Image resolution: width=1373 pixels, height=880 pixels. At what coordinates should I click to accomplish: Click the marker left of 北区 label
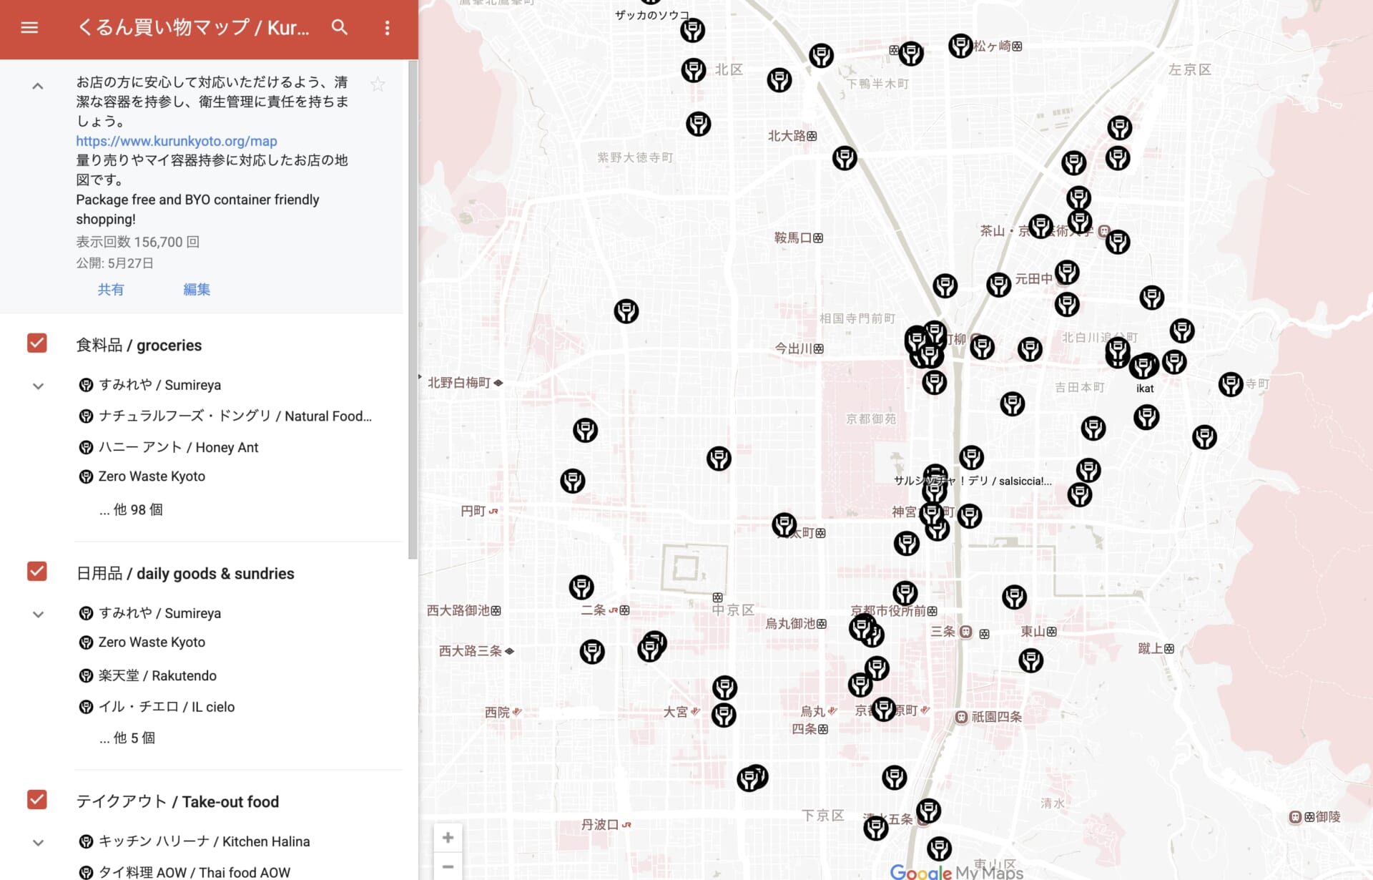pos(693,70)
